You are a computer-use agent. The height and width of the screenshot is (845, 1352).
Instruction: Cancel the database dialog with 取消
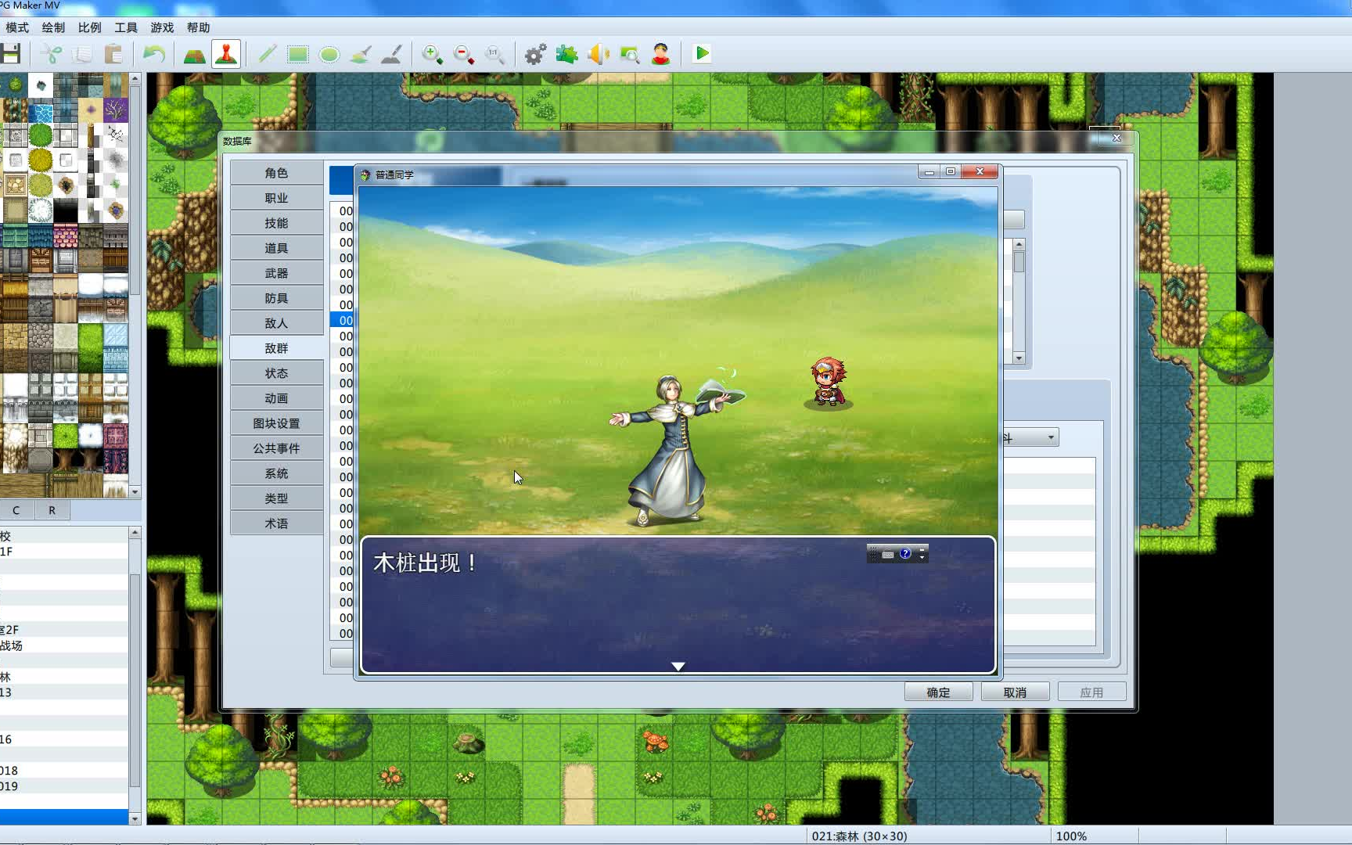pos(1015,692)
